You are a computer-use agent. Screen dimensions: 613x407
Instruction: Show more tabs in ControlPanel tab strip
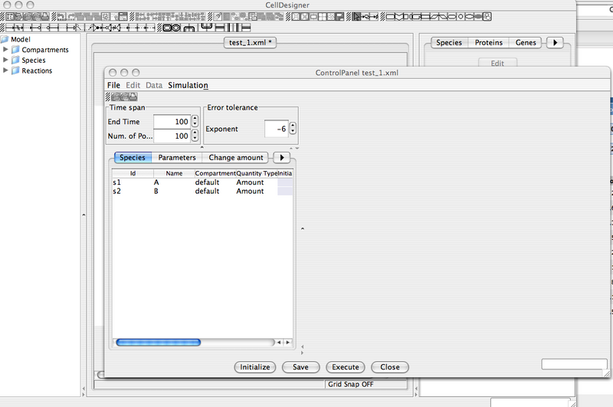pos(281,157)
